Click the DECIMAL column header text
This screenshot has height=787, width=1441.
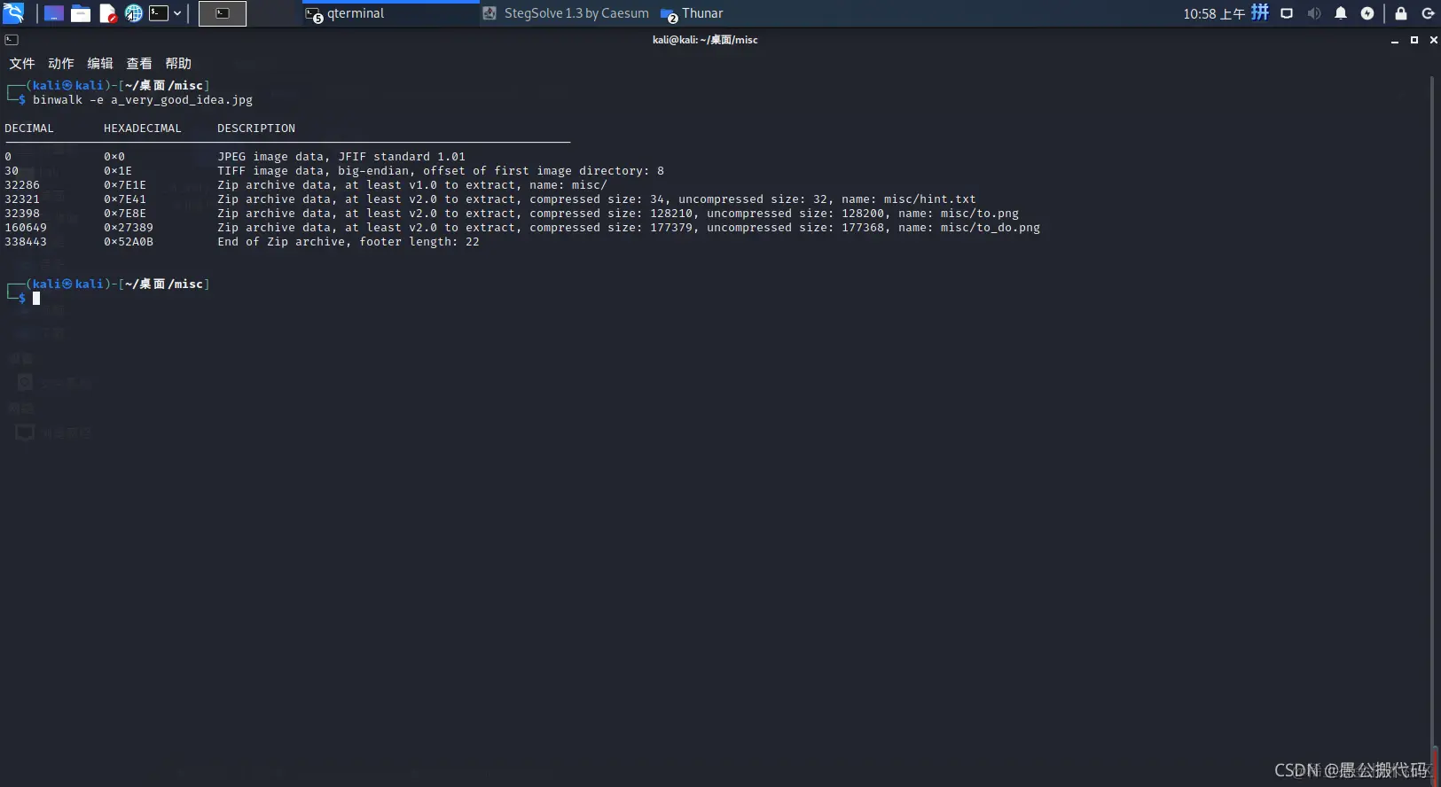click(x=29, y=129)
